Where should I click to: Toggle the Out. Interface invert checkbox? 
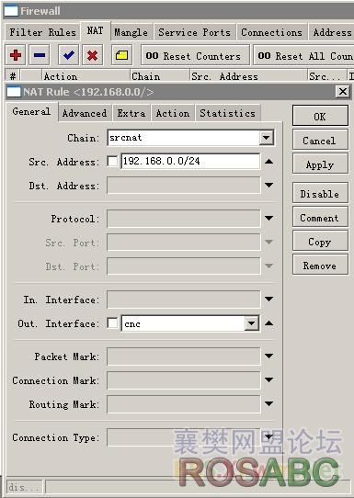coord(112,323)
